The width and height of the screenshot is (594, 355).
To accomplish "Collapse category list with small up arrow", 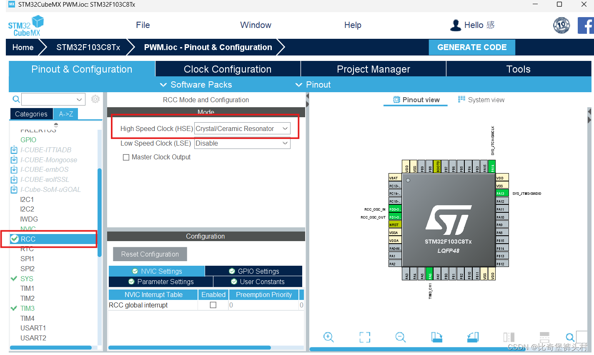I will 56,124.
